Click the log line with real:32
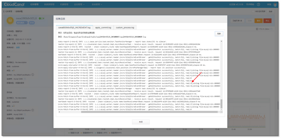The image size is (281, 139). pos(139,86)
